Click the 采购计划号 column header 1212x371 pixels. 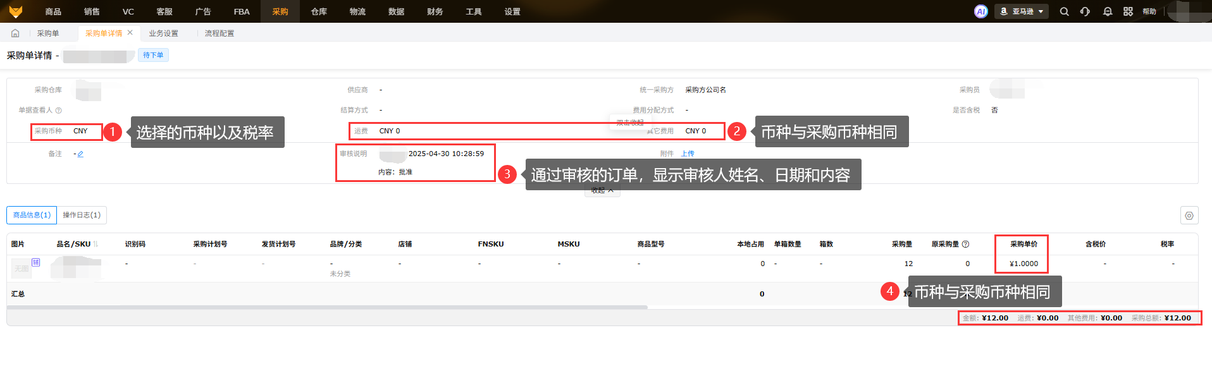(210, 244)
